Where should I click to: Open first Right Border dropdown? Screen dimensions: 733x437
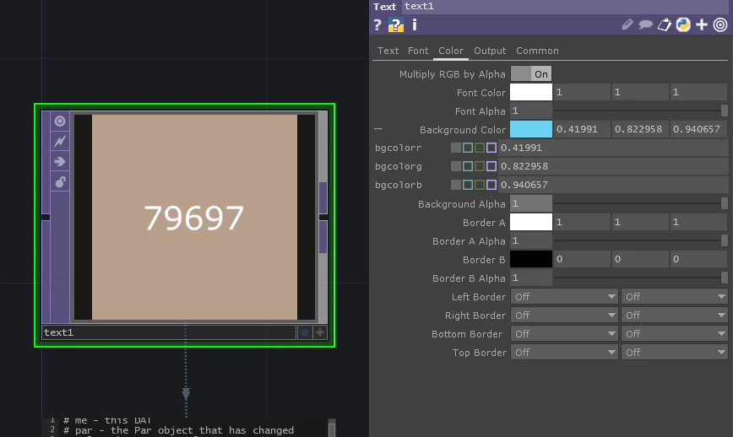(564, 316)
